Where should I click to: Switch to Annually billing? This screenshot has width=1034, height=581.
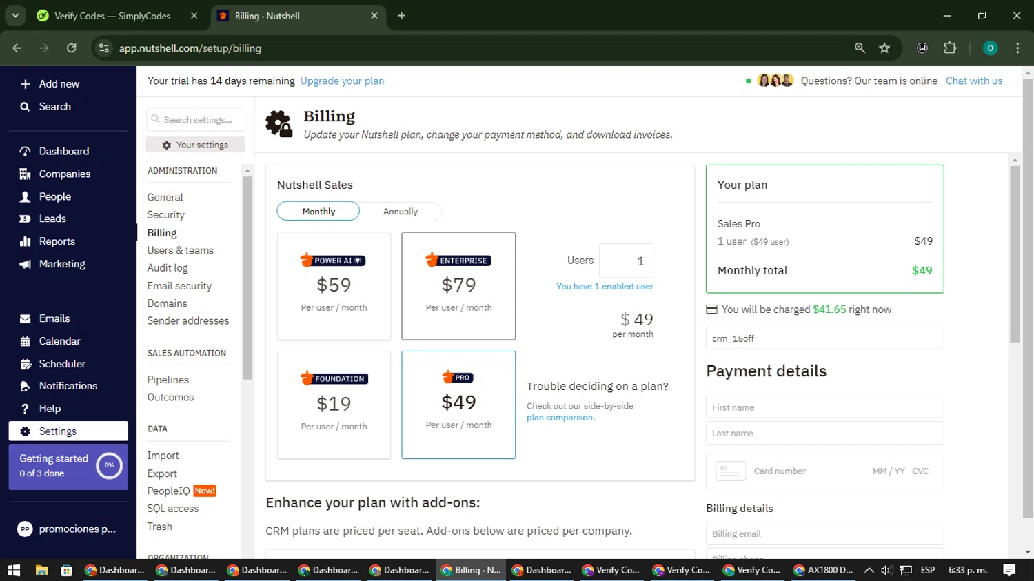(401, 212)
